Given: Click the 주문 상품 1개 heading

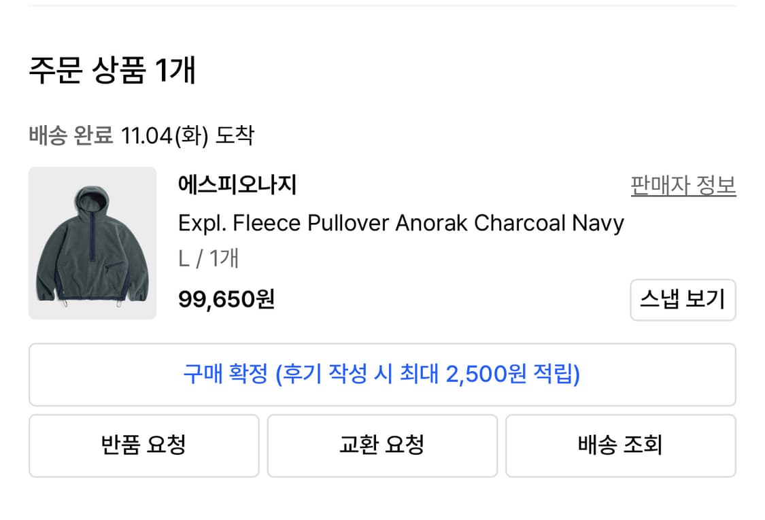Looking at the screenshot, I should point(112,71).
